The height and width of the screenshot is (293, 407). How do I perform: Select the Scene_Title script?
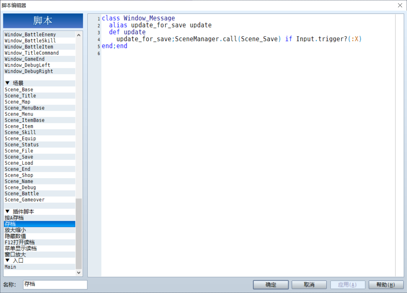tap(40, 96)
